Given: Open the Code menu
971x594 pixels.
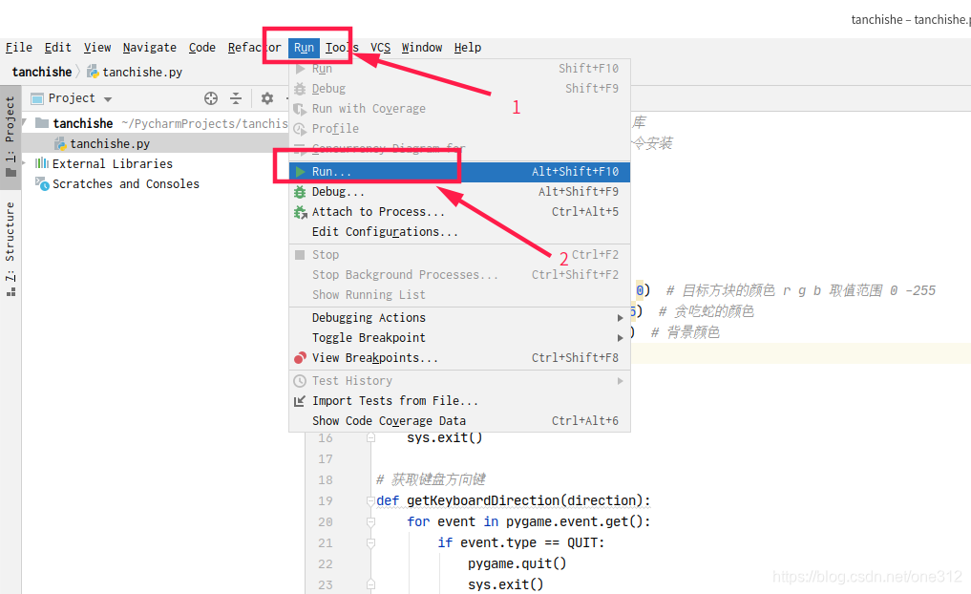Looking at the screenshot, I should (x=201, y=48).
